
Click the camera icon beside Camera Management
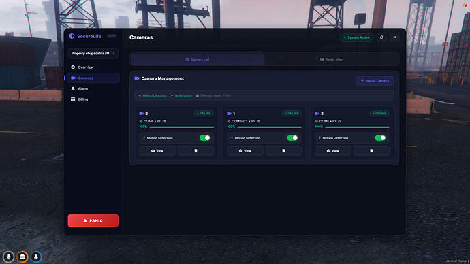(x=137, y=78)
